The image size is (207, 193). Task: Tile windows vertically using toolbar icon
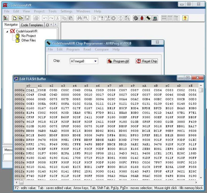(170, 18)
